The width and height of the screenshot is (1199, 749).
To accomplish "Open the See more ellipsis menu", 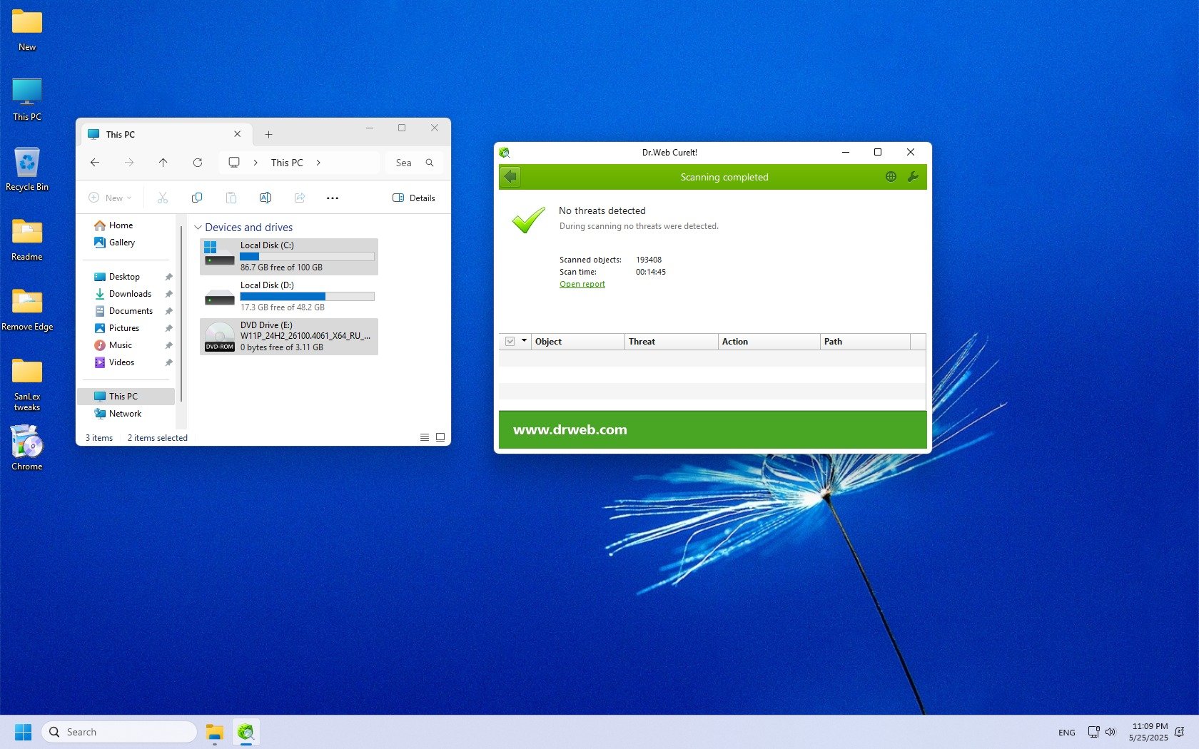I will tap(333, 198).
